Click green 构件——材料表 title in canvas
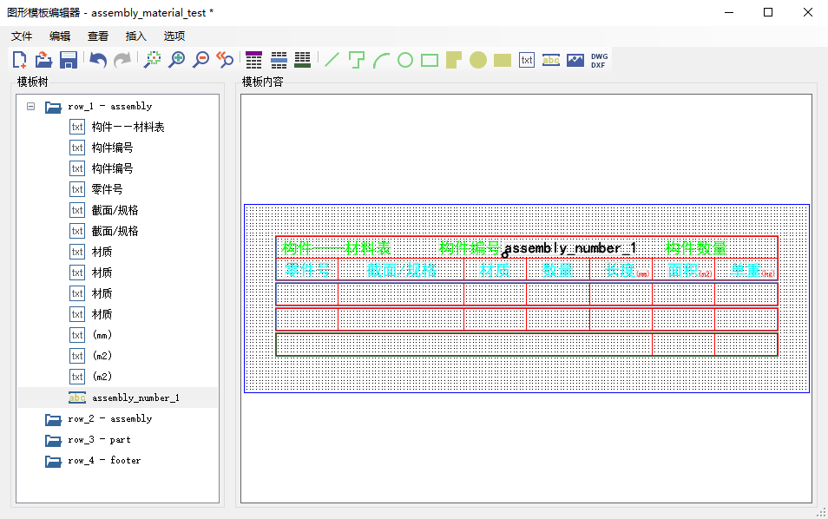This screenshot has height=519, width=828. tap(336, 247)
